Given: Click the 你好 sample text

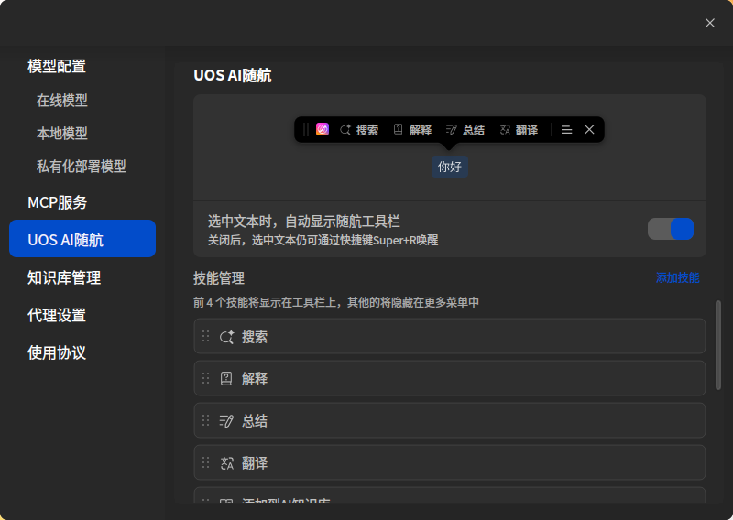Looking at the screenshot, I should tap(450, 167).
